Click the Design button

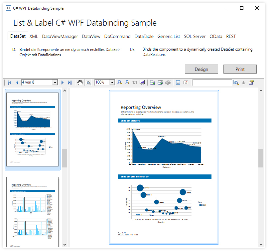click(201, 69)
